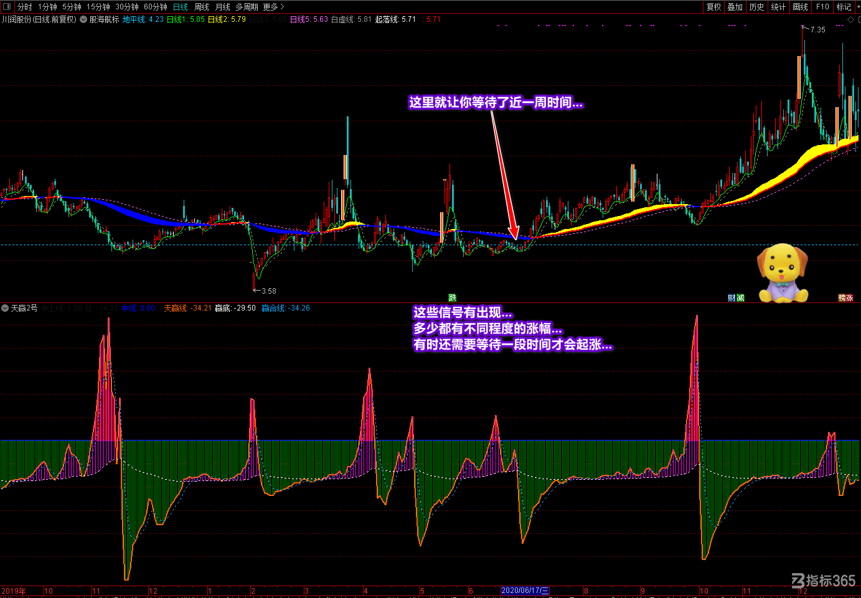Click the 3.58 low price label

click(x=268, y=291)
